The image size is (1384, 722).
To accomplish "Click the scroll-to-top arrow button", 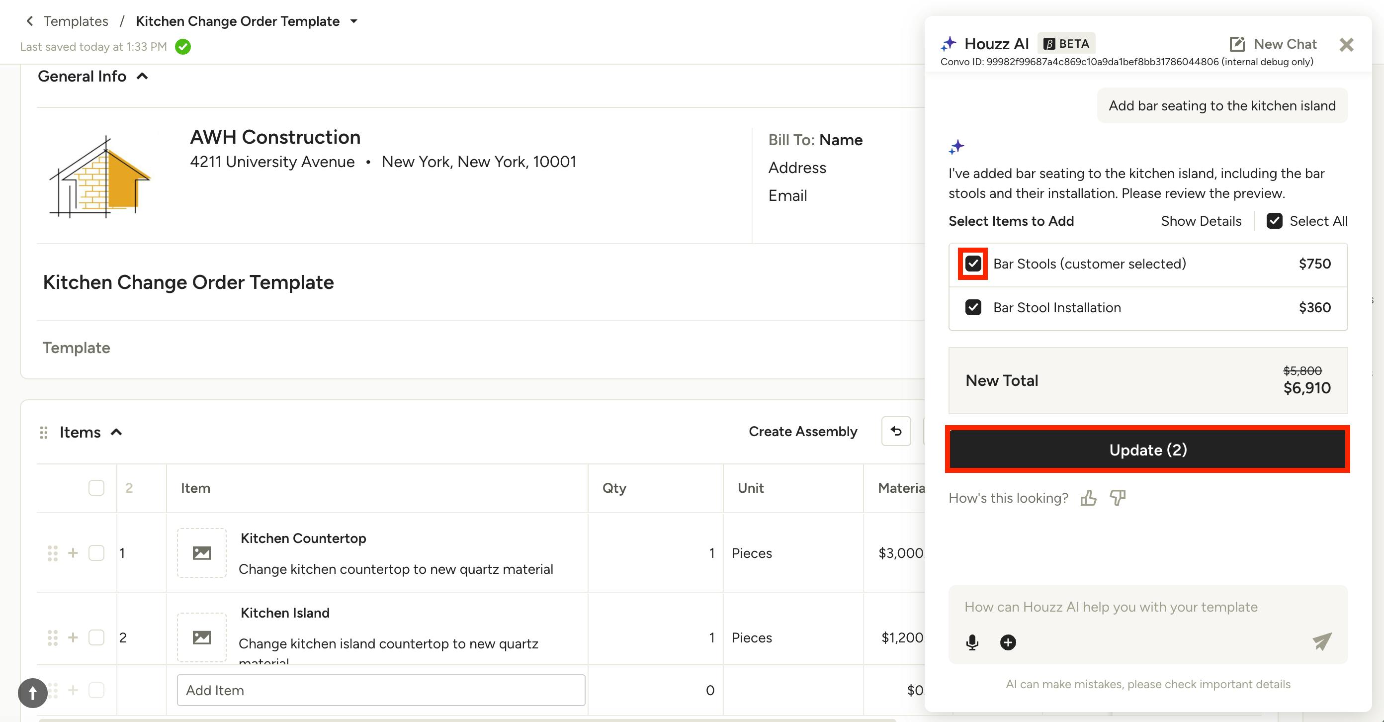I will (x=32, y=693).
